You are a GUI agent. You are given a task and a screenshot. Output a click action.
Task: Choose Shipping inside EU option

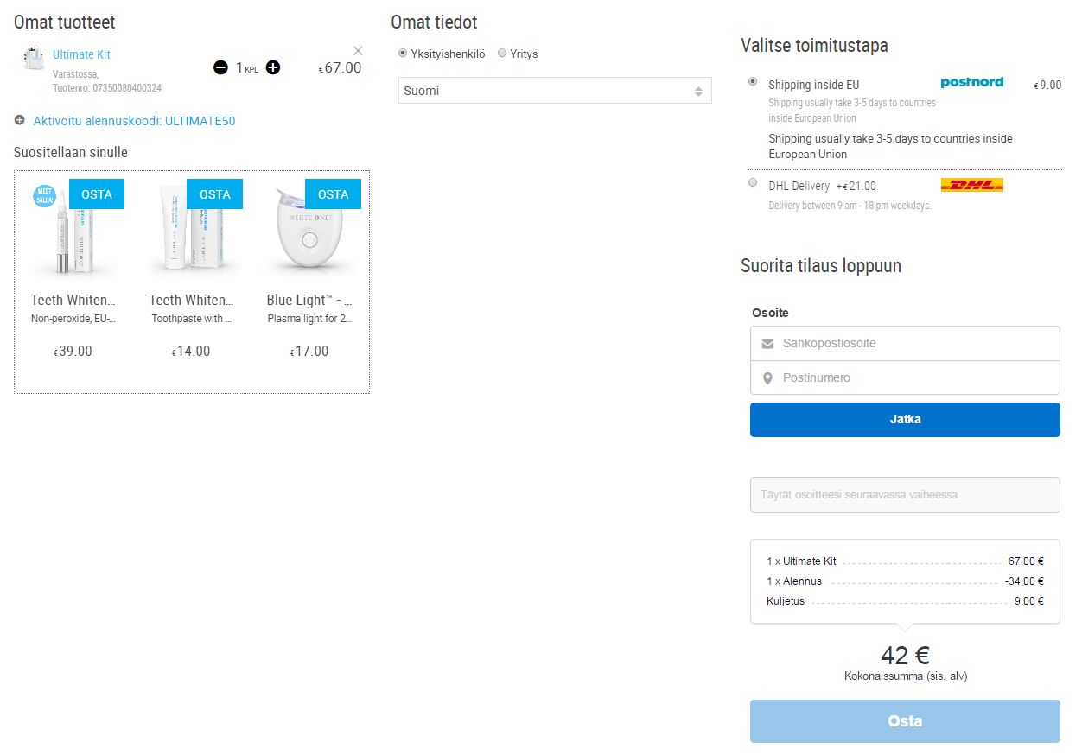753,81
